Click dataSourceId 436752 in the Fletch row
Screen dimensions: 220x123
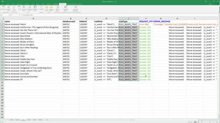(71, 24)
